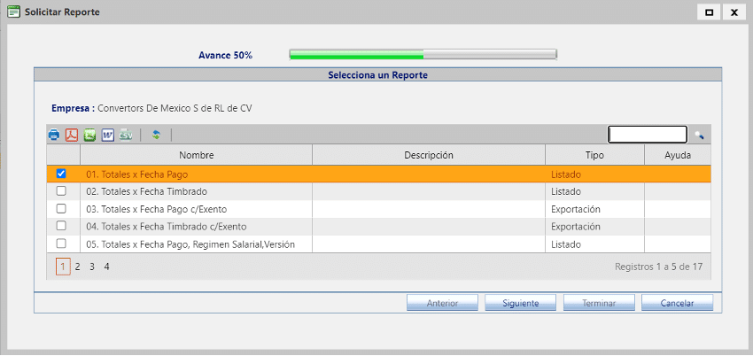
Task: Sort by the Nombre column header
Action: point(196,155)
